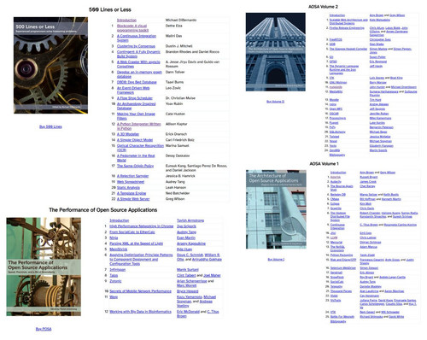Open Making Your Own Image Filters

[136, 116]
